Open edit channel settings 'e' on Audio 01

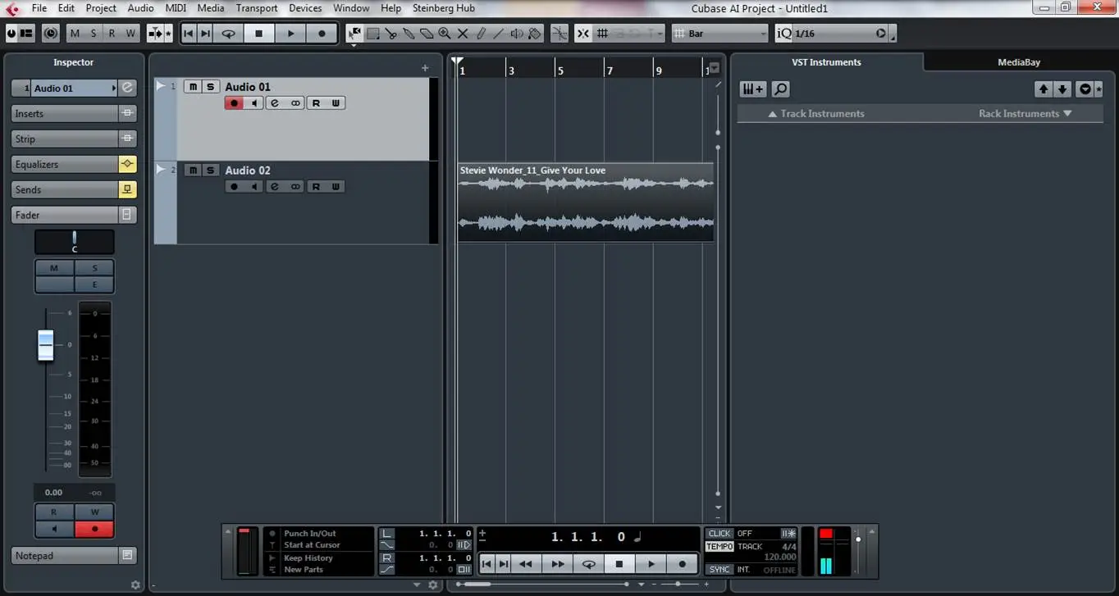(274, 103)
